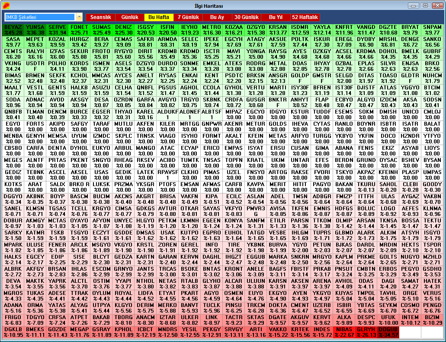Select the SISE %-2.29 cell

[79, 260]
